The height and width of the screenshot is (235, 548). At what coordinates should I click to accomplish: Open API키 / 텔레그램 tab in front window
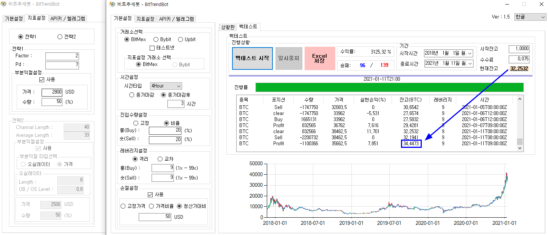tap(176, 19)
